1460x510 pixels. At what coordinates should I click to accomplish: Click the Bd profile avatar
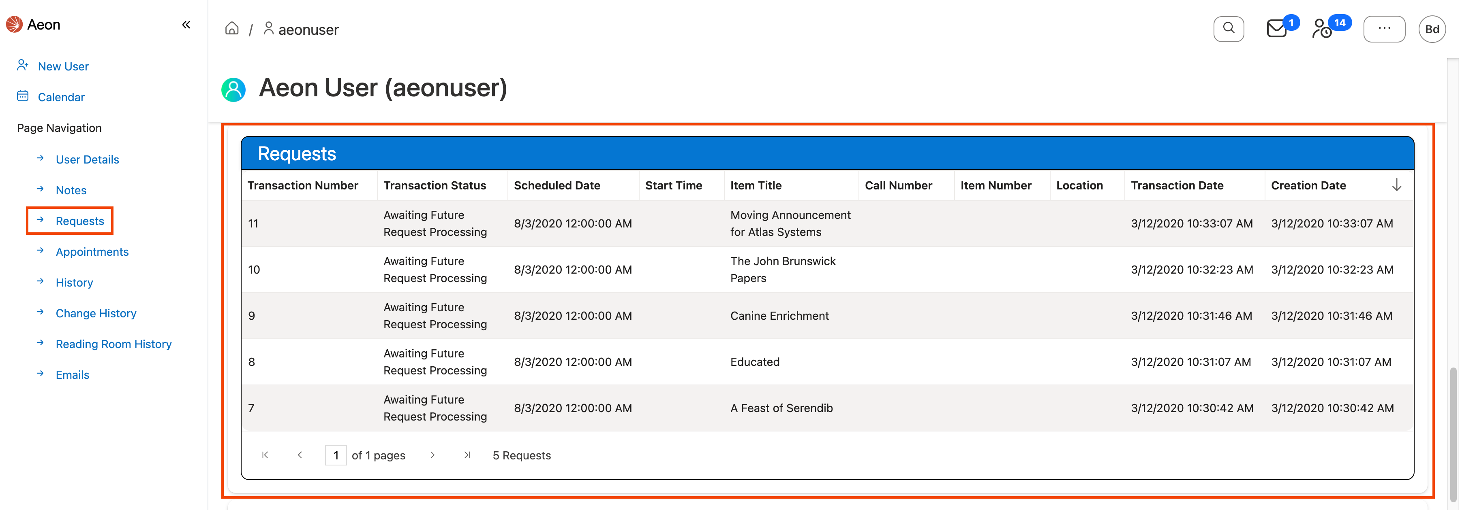point(1432,29)
